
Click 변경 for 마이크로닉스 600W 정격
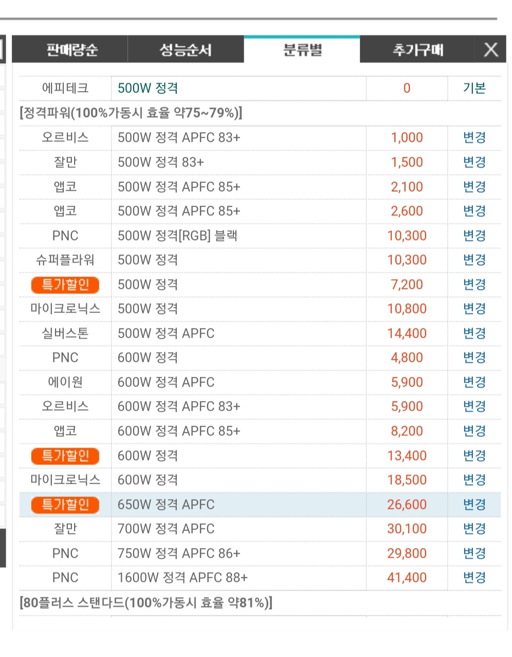click(474, 480)
